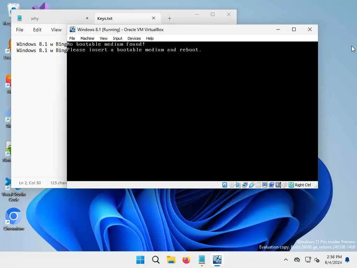
Task: Open the VirtualBox Machine menu
Action: pyautogui.click(x=87, y=38)
